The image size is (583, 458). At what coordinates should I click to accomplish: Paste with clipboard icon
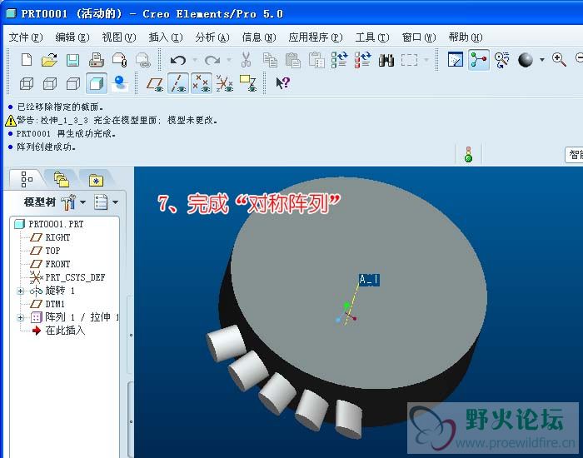coord(293,60)
